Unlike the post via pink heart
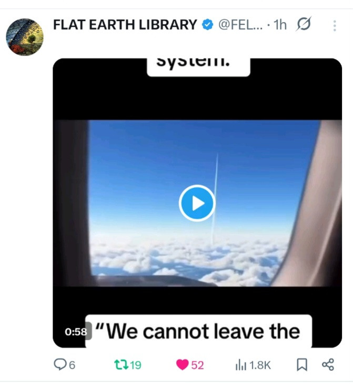The width and height of the screenshot is (353, 384). click(x=183, y=365)
